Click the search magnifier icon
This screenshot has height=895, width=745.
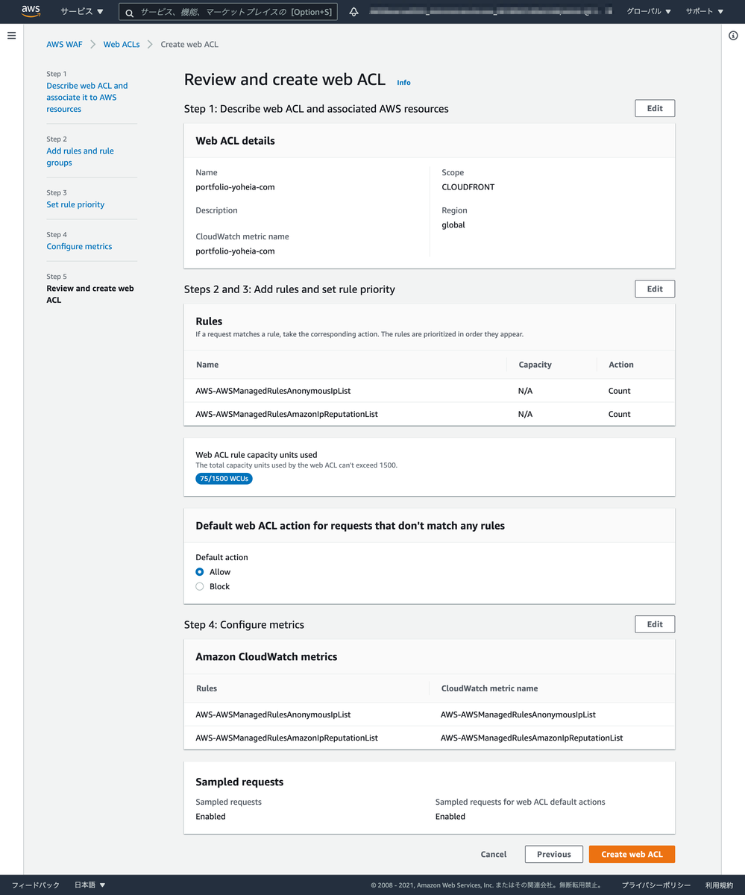point(128,11)
